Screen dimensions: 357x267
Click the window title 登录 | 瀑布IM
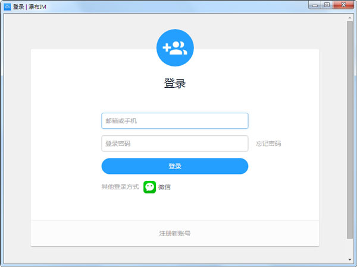click(29, 7)
